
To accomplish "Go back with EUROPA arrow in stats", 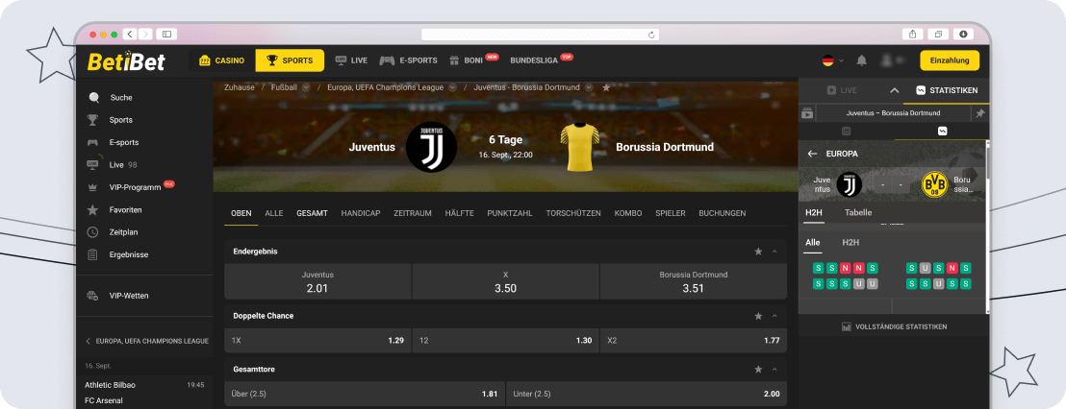I will tap(812, 154).
